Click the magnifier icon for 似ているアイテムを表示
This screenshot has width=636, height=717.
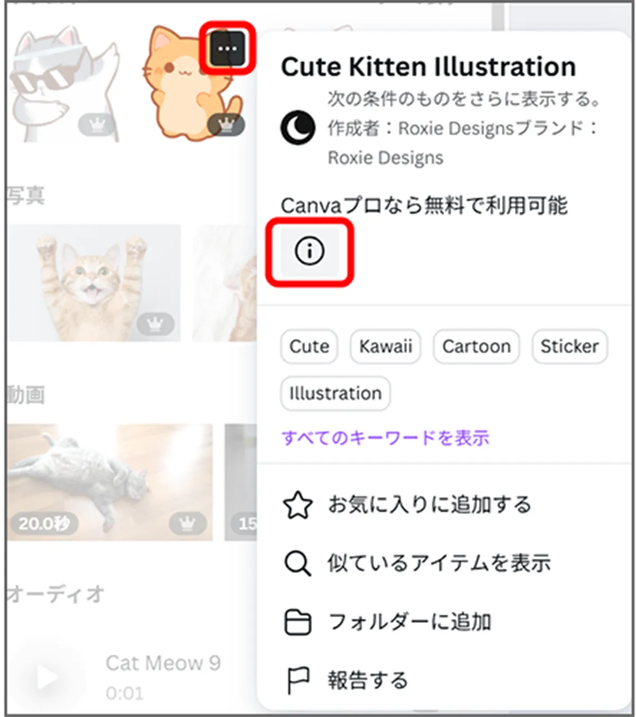pyautogui.click(x=298, y=563)
